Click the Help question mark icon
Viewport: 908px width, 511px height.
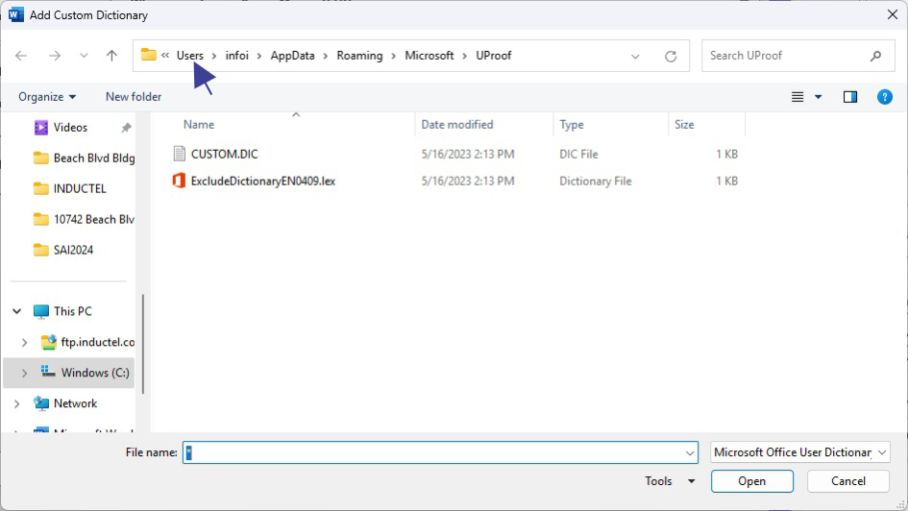point(885,97)
